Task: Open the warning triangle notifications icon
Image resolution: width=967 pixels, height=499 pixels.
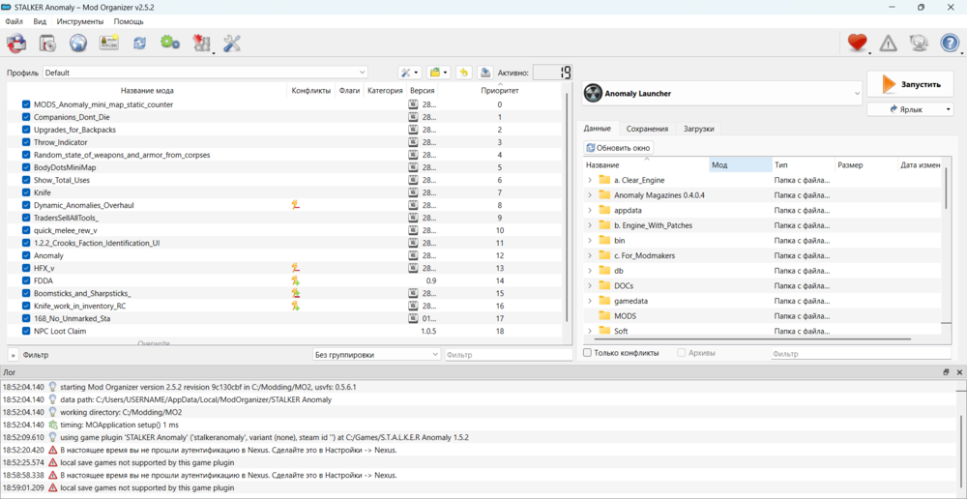Action: pos(888,43)
